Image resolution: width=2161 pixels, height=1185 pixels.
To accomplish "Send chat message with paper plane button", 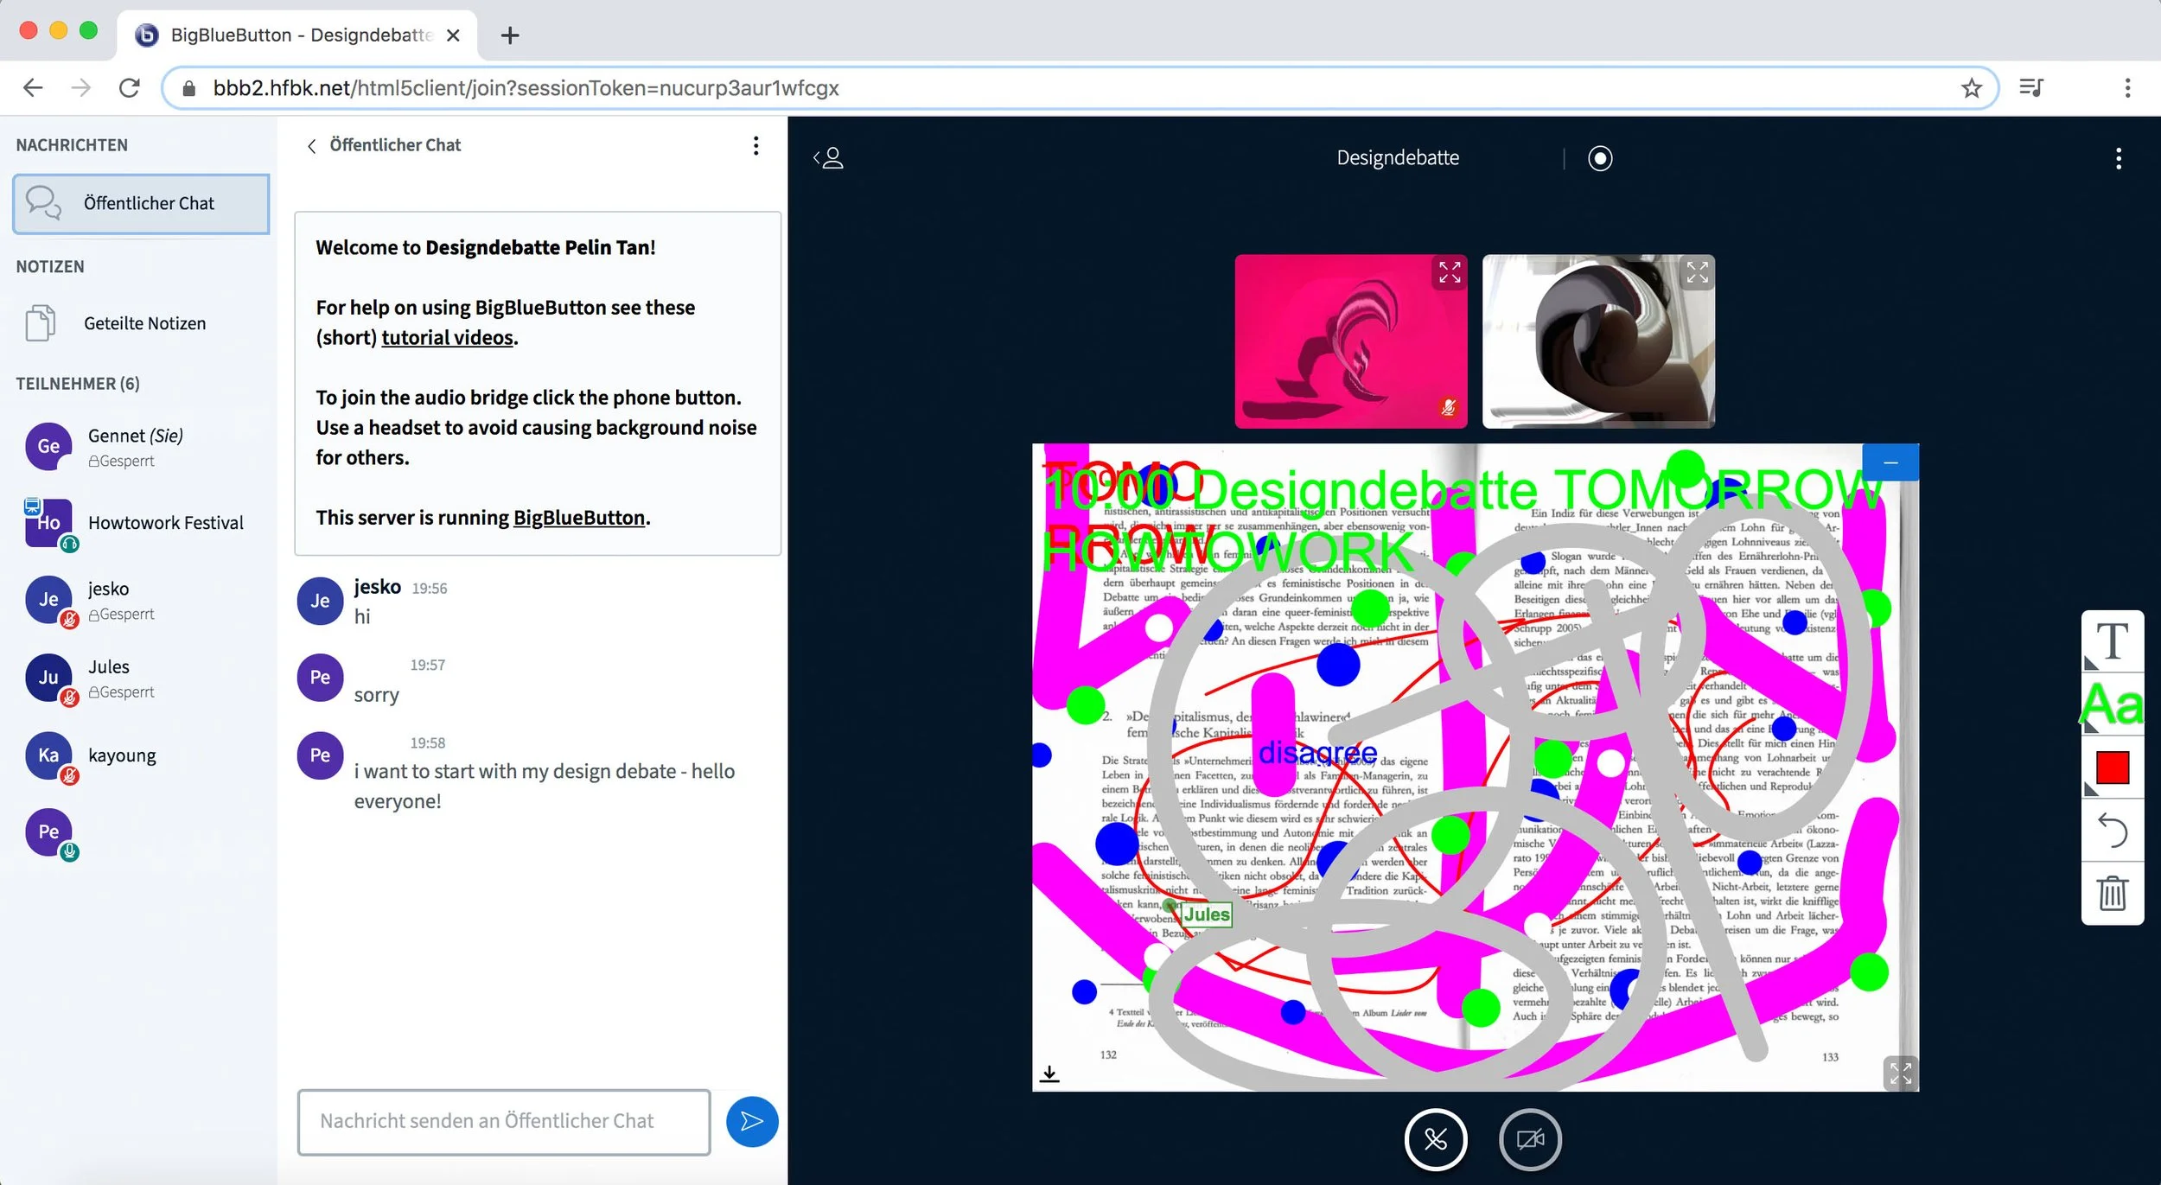I will point(751,1121).
